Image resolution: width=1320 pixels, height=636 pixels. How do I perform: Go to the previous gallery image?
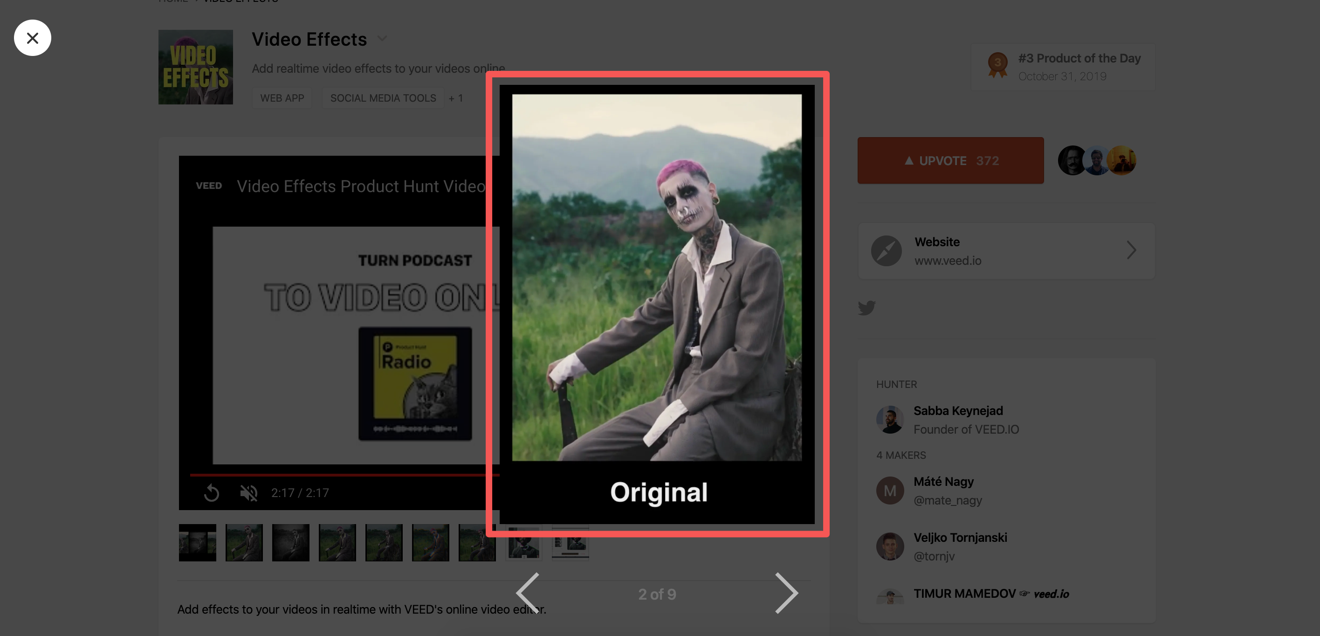528,593
